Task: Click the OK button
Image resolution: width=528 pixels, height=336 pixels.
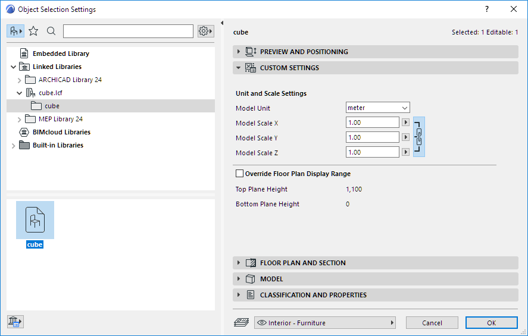Action: [x=491, y=323]
